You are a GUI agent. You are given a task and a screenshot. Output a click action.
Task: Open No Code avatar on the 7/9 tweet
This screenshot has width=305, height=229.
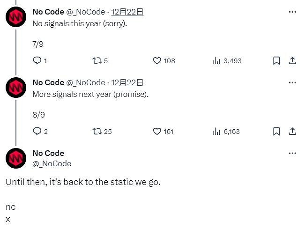pos(16,17)
